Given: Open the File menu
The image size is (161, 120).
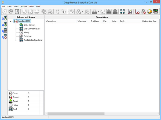Looking at the screenshot, I should pos(4,6).
